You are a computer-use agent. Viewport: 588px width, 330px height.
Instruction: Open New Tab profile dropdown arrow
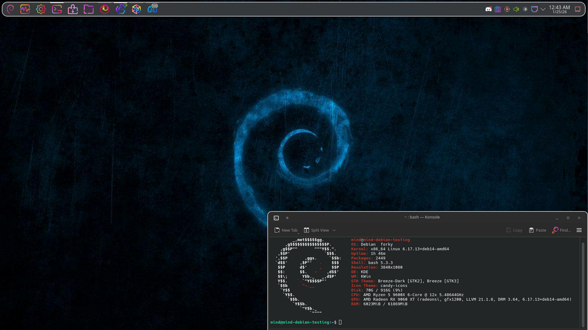pyautogui.click(x=299, y=232)
